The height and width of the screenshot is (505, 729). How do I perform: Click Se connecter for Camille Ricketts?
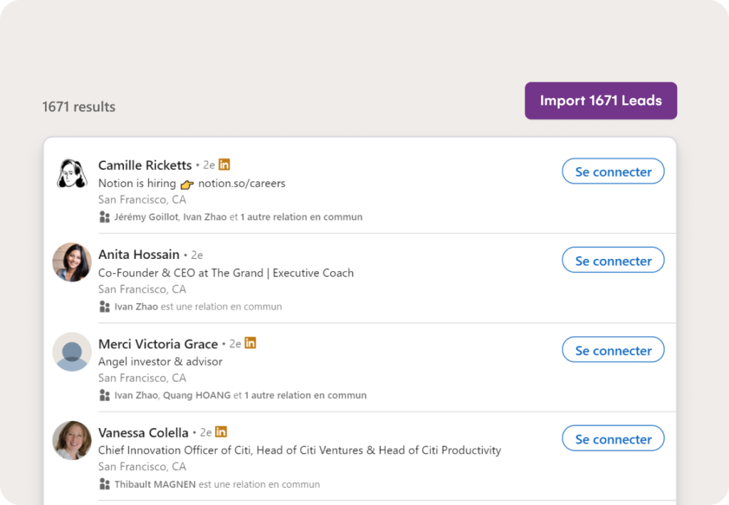point(612,172)
